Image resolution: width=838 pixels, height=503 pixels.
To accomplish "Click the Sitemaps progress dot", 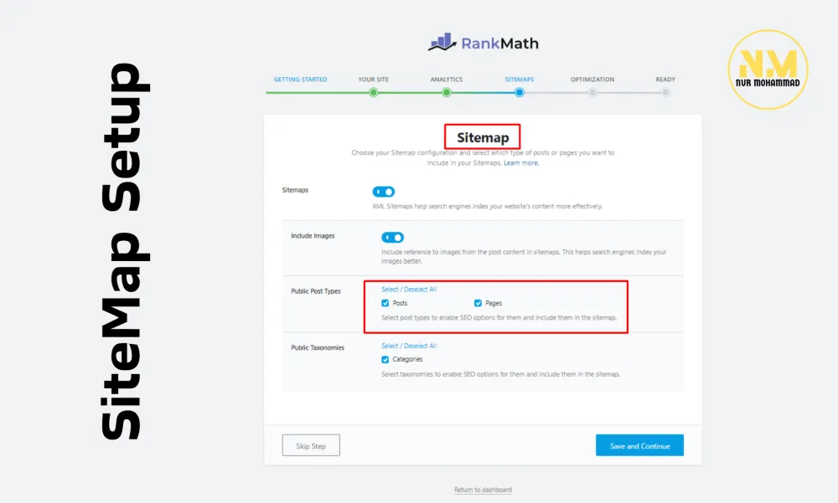I will pos(520,92).
